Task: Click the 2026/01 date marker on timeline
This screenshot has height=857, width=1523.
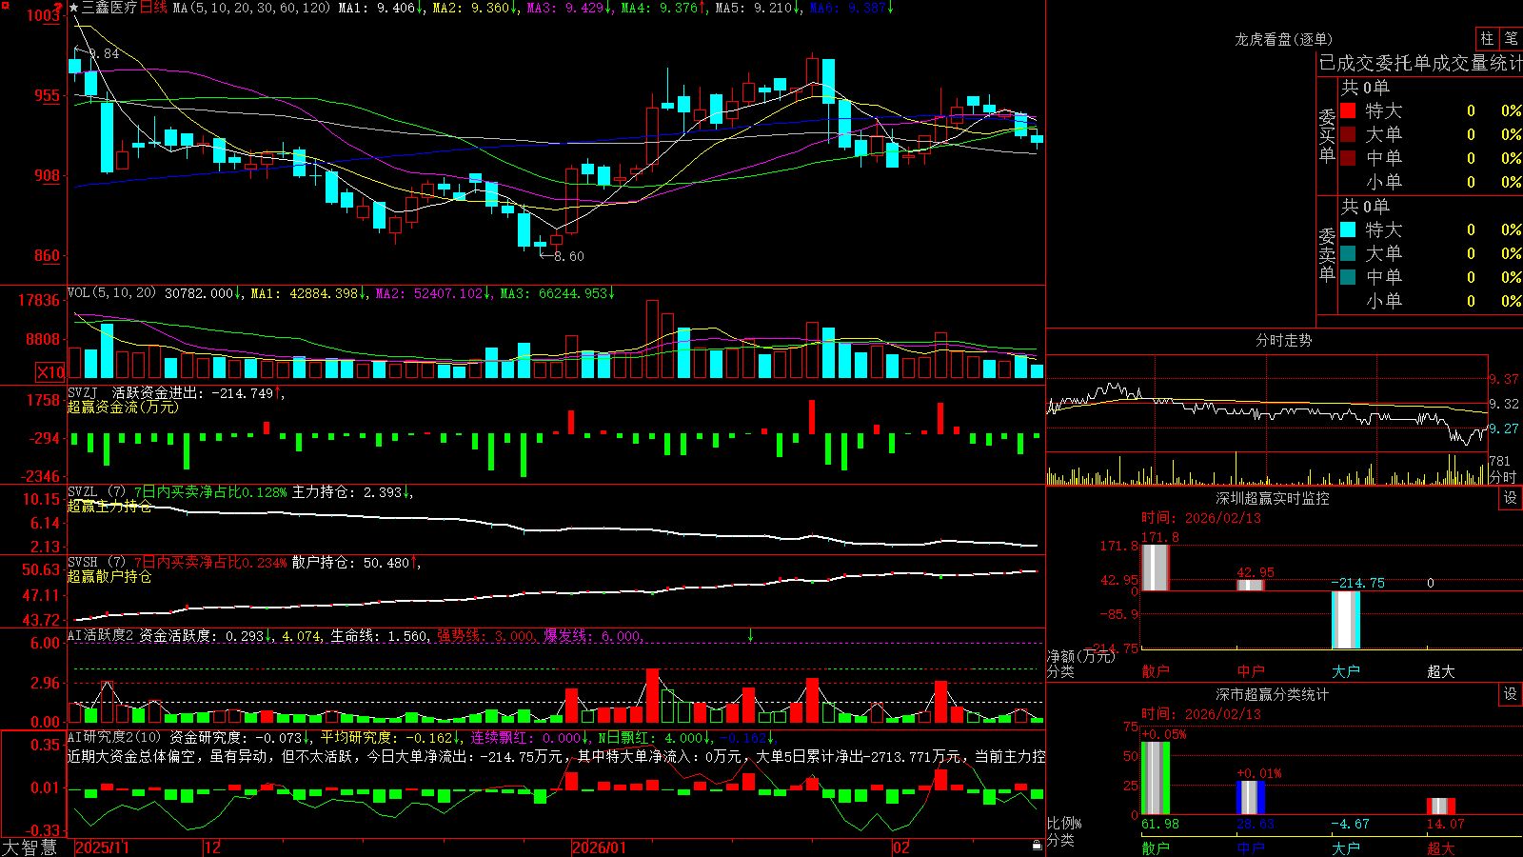Action: [600, 847]
